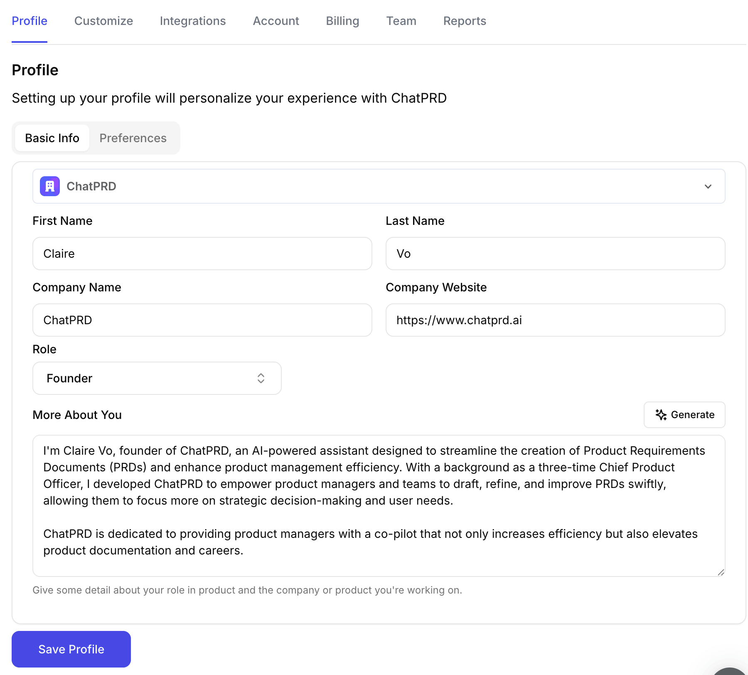This screenshot has height=675, width=748.
Task: Click the sparkle icon on Generate button
Action: 661,415
